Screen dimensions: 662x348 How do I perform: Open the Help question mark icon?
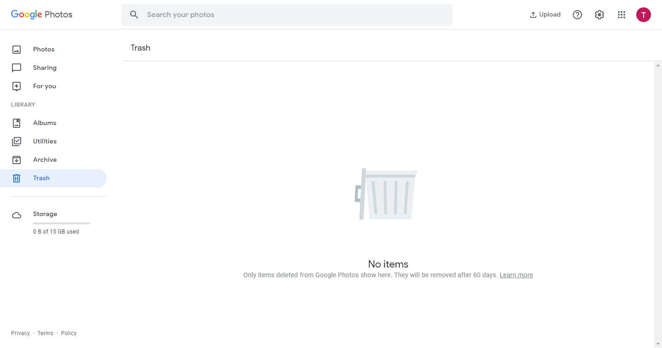tap(577, 15)
